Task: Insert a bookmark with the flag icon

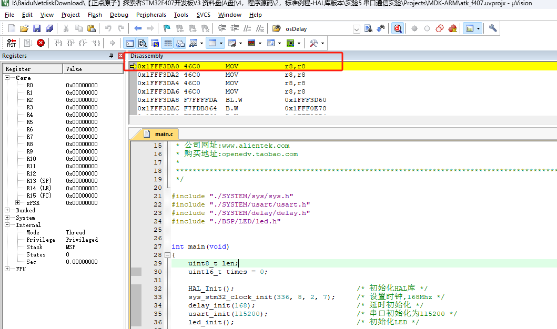Action: click(x=167, y=29)
